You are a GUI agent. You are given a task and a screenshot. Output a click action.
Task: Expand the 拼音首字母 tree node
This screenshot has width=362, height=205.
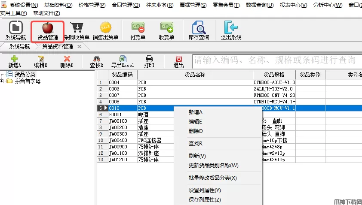pyautogui.click(x=2, y=81)
